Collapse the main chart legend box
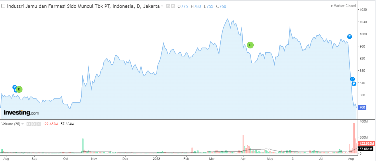 click(x=3, y=6)
